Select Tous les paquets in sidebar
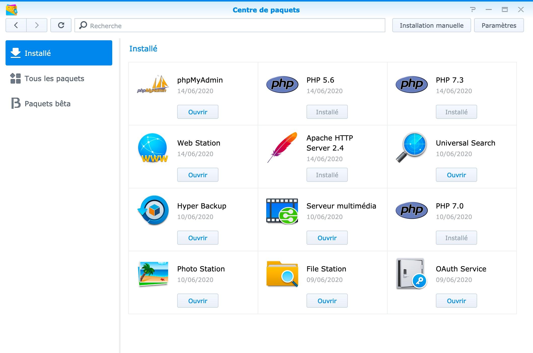Image resolution: width=533 pixels, height=353 pixels. click(54, 79)
